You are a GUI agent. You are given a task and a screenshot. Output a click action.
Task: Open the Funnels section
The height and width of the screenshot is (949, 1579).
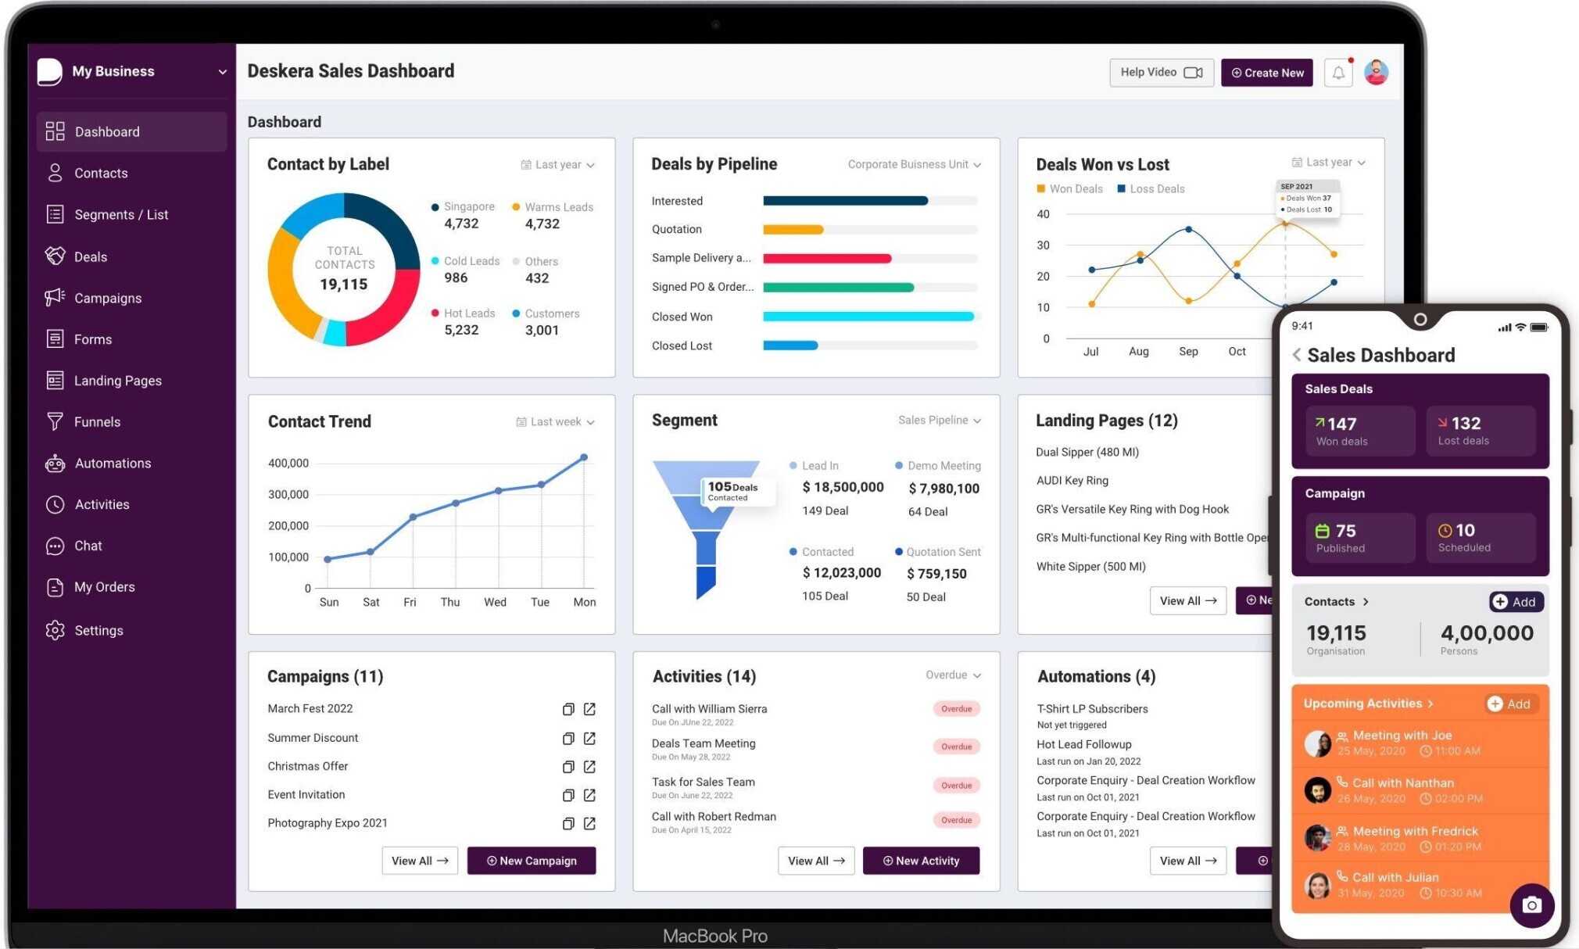[x=97, y=421]
